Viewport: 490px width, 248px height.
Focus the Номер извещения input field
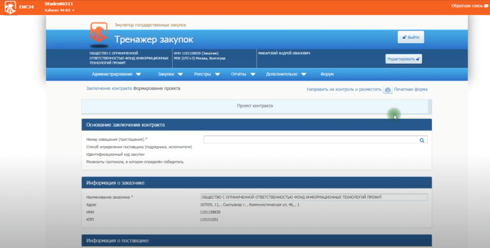tap(310, 140)
